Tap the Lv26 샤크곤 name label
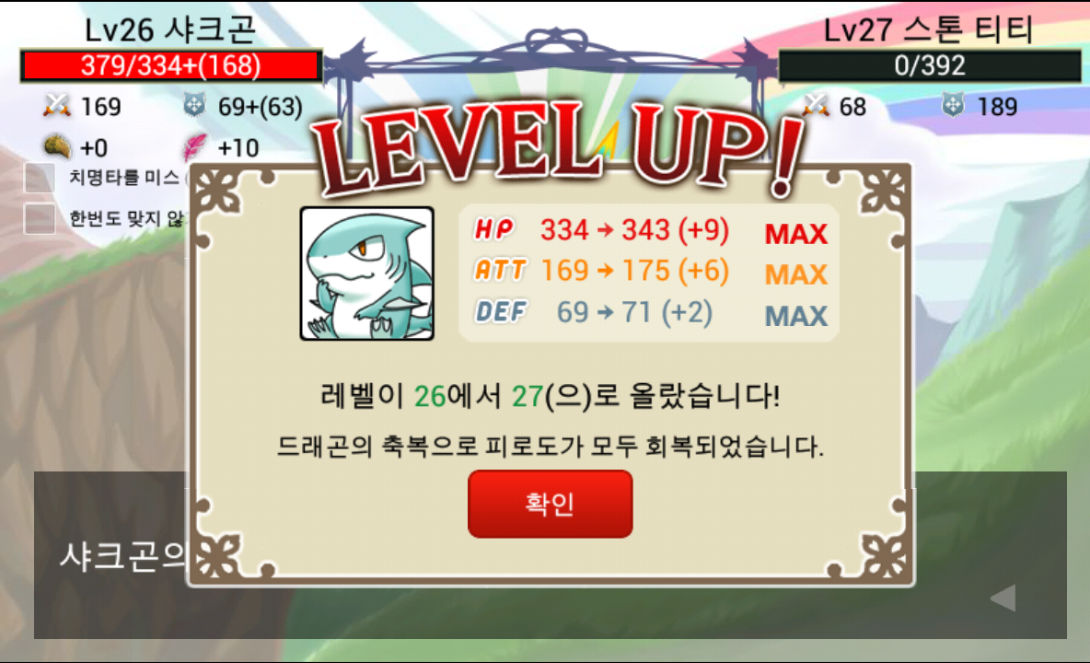This screenshot has height=663, width=1090. [x=171, y=29]
